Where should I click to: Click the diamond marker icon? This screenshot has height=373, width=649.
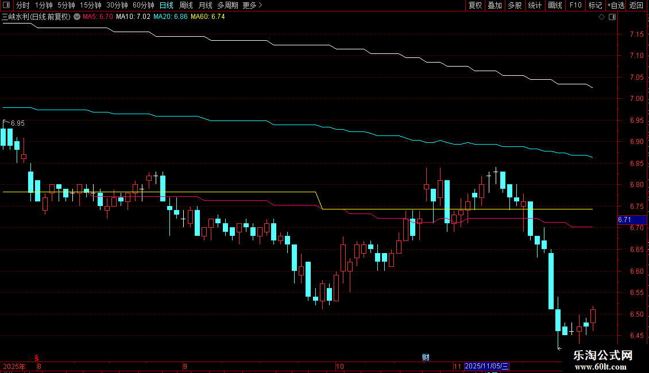click(x=602, y=17)
